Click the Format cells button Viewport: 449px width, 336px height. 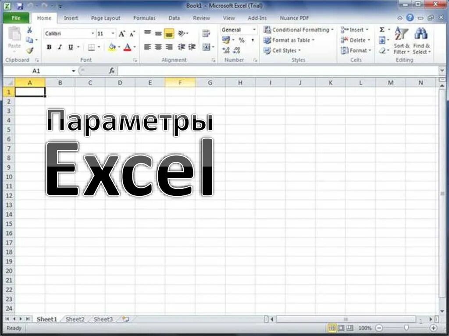coord(356,50)
